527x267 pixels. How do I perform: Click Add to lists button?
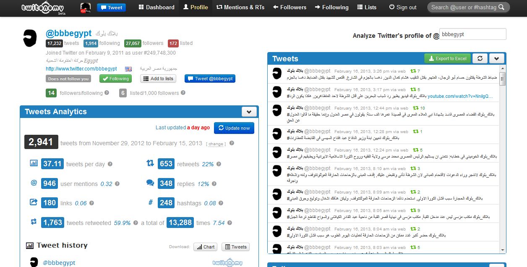click(158, 79)
